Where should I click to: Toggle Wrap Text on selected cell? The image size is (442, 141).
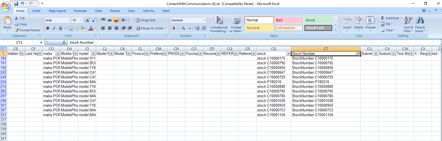[x=145, y=20]
